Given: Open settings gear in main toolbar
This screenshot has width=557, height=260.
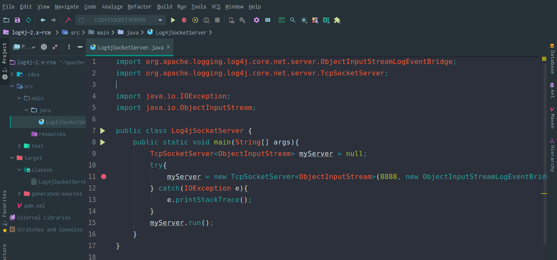Looking at the screenshot, I should (257, 20).
